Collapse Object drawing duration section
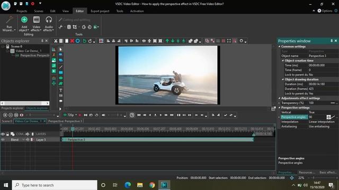Screen dimensions: 339x190 click(x=283, y=80)
